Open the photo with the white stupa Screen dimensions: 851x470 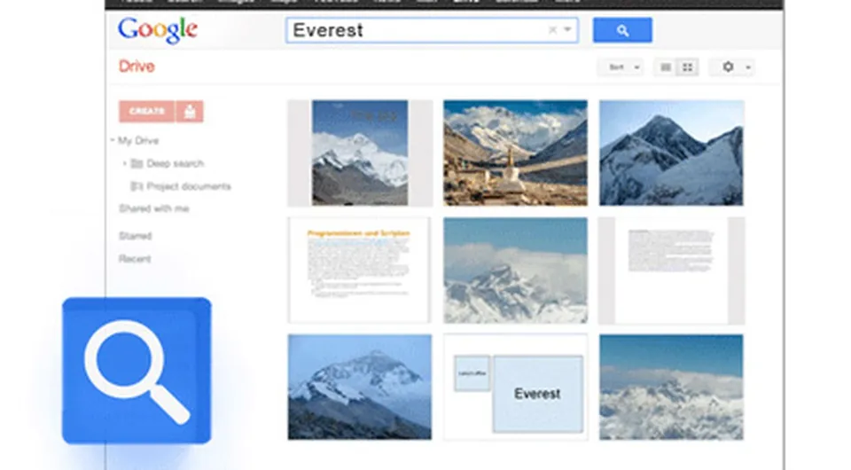pyautogui.click(x=515, y=153)
